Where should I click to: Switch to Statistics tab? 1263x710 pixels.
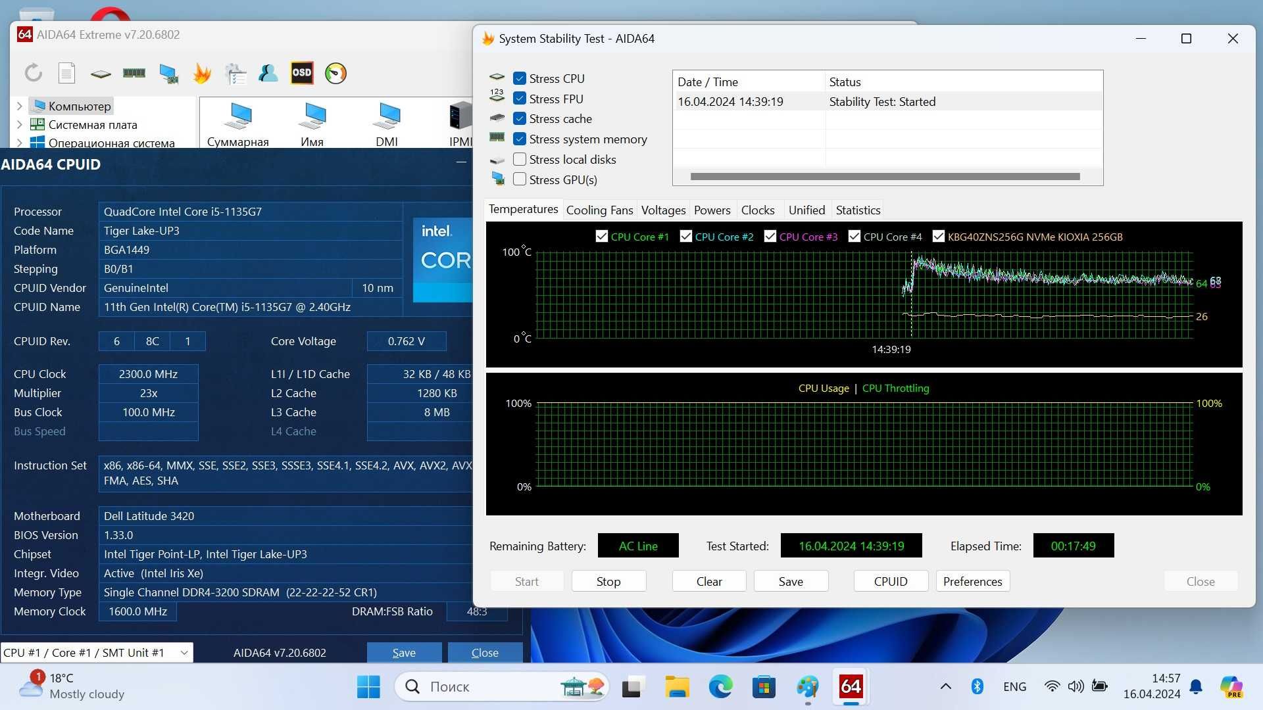pos(858,210)
